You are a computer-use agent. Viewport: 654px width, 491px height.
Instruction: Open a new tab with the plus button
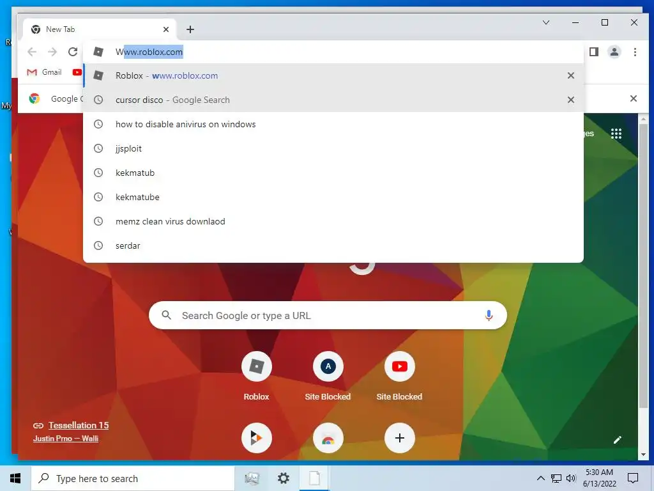point(190,29)
